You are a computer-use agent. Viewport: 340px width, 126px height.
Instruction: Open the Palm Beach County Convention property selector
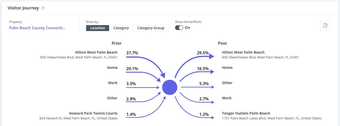tap(37, 28)
